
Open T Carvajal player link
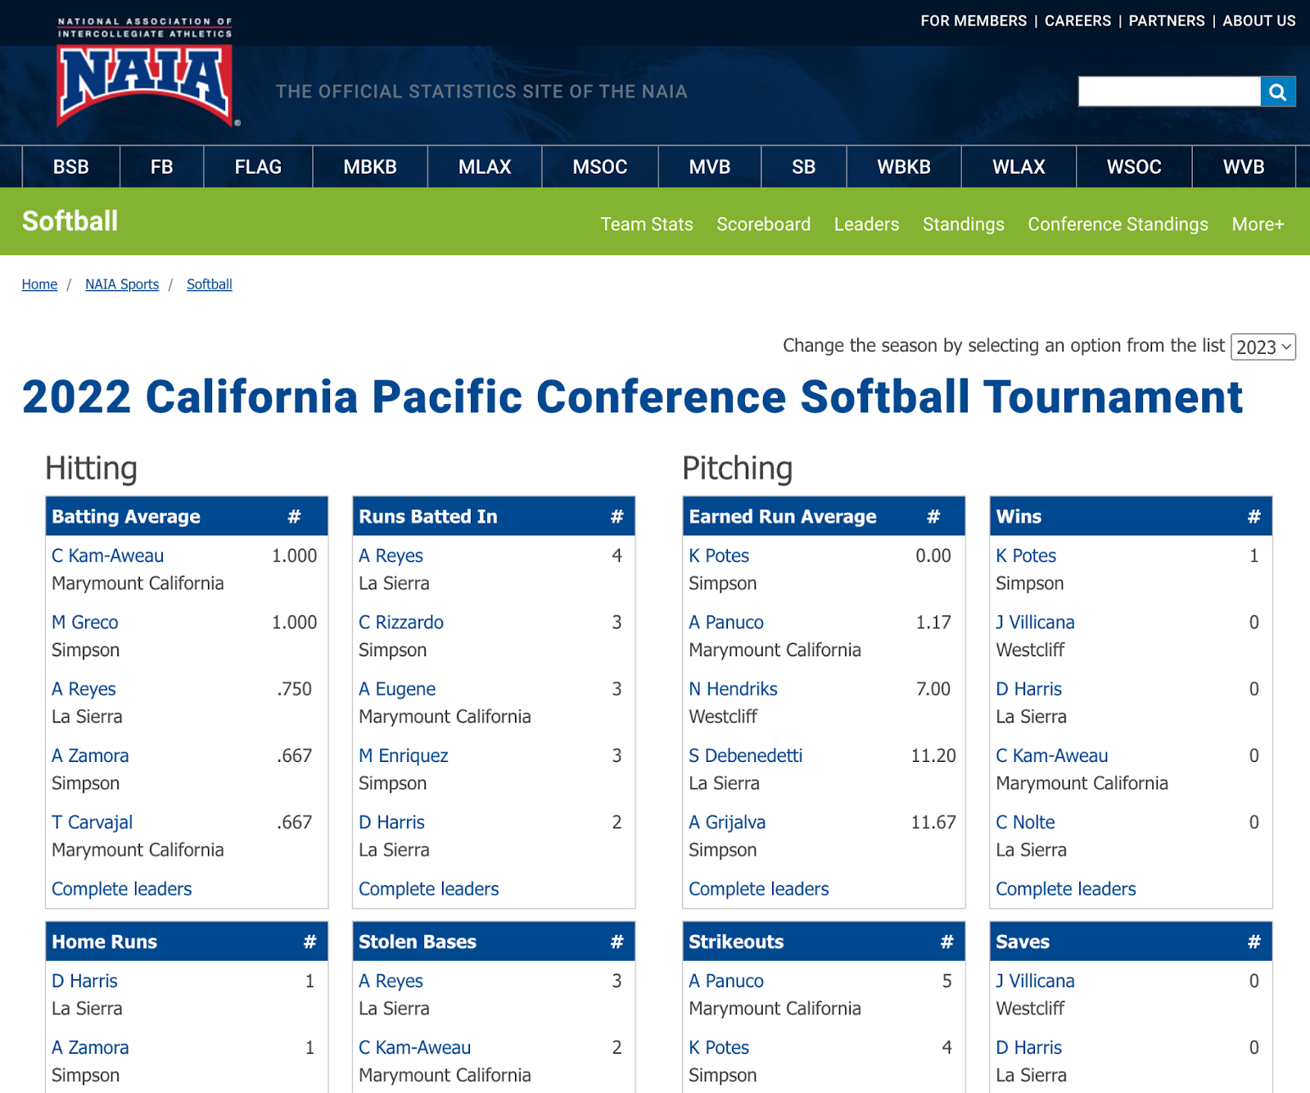pyautogui.click(x=93, y=823)
